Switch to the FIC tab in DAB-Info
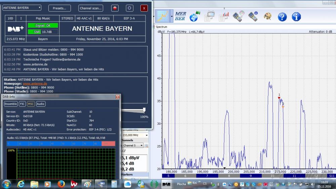The width and height of the screenshot is (336, 189). [22, 104]
